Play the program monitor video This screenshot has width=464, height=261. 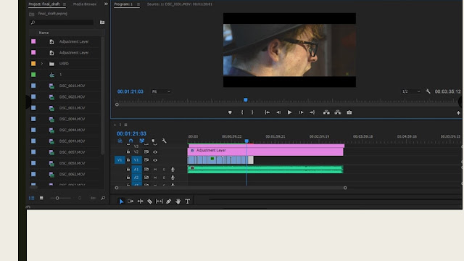(x=289, y=112)
